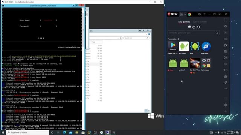Click the refresh button in Explorer address bar
This screenshot has width=241, height=135.
point(121,38)
